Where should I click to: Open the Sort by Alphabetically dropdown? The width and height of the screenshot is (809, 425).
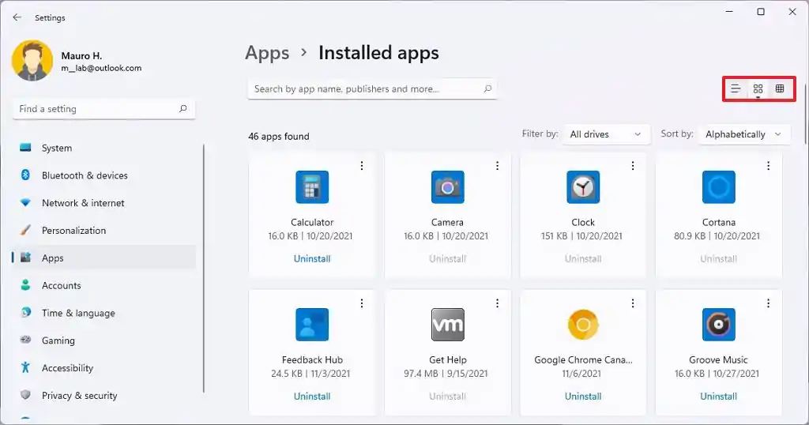(x=743, y=134)
